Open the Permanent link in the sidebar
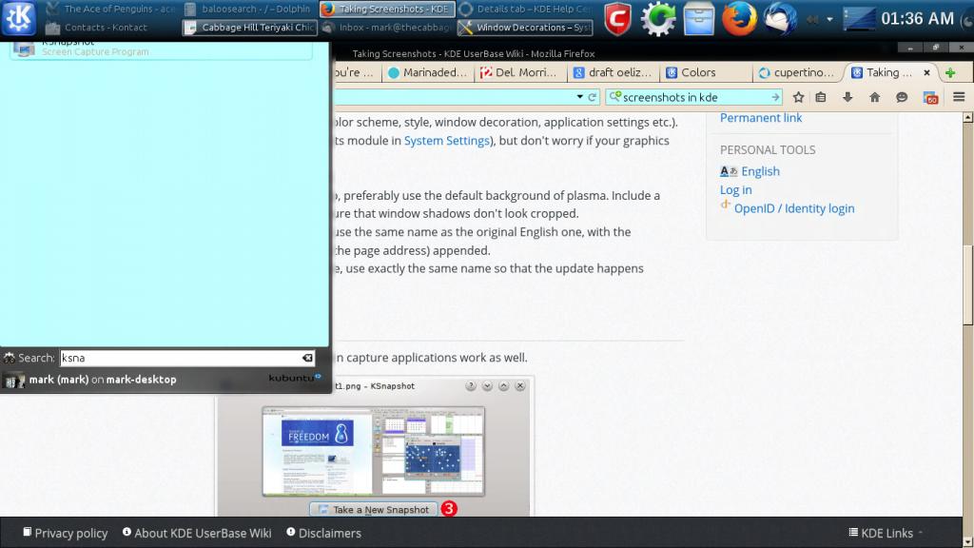 coord(760,118)
